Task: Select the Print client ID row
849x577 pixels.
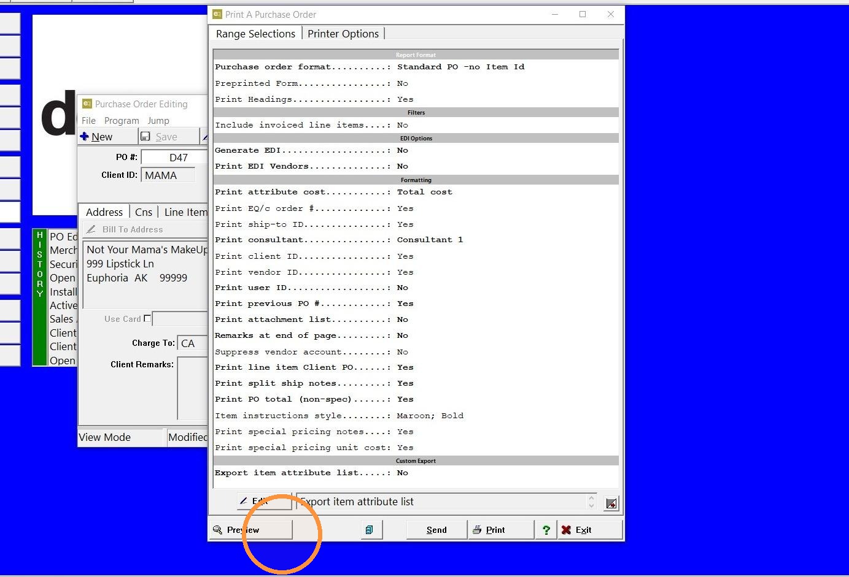Action: (x=416, y=256)
